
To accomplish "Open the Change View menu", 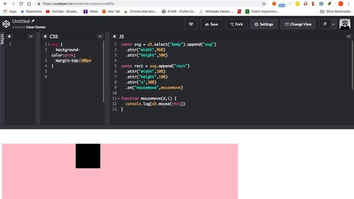I will pos(298,24).
